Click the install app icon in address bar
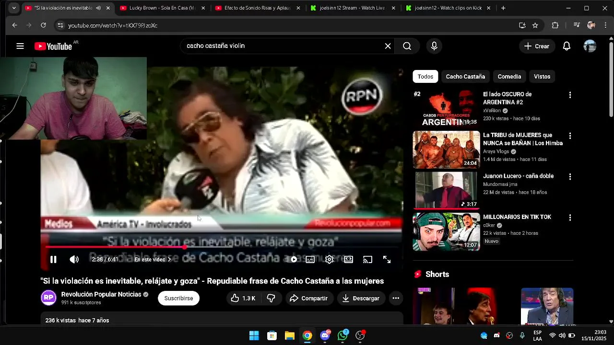 point(522,25)
